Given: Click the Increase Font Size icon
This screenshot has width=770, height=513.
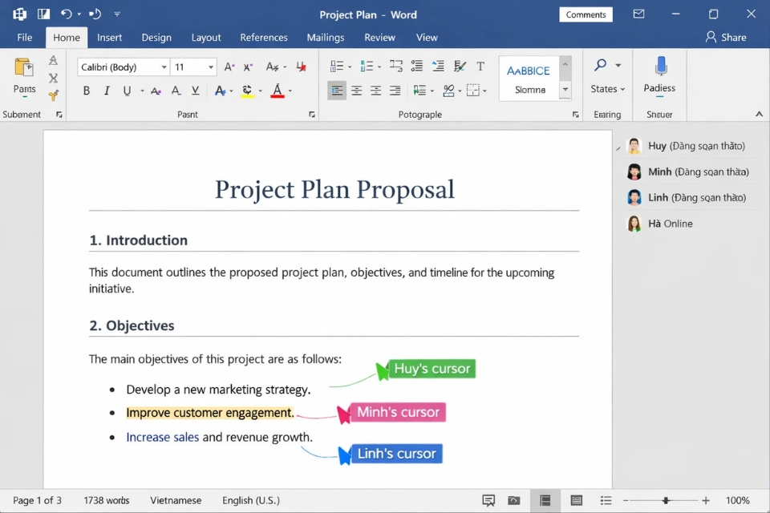Looking at the screenshot, I should (x=229, y=66).
